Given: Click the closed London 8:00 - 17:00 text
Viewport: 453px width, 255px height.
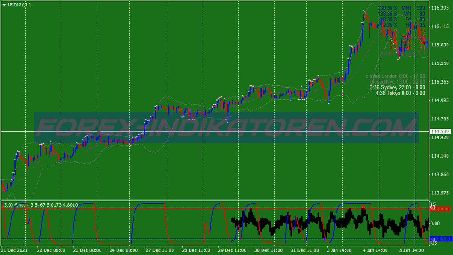Looking at the screenshot, I should pos(396,76).
